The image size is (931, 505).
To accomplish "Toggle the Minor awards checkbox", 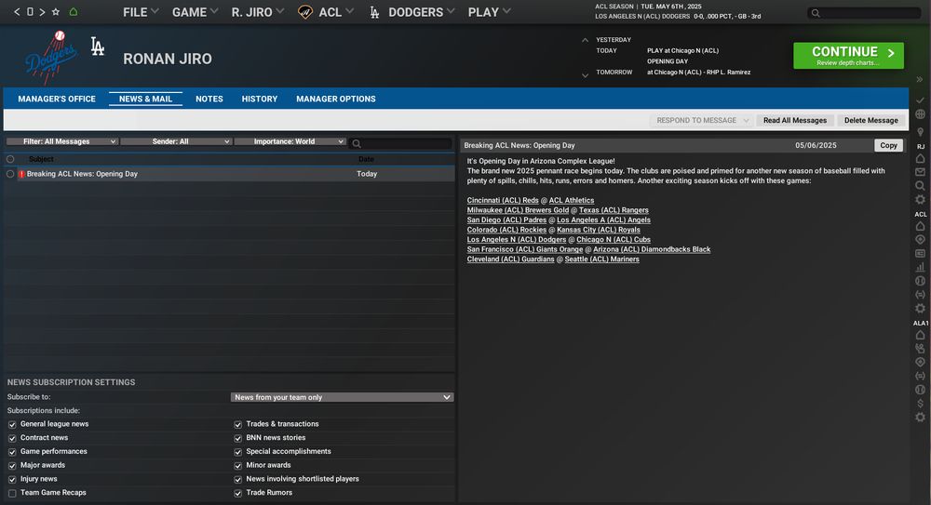I will (237, 465).
